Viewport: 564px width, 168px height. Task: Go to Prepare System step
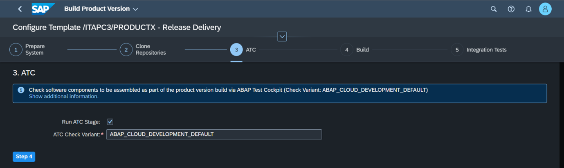[x=27, y=50]
